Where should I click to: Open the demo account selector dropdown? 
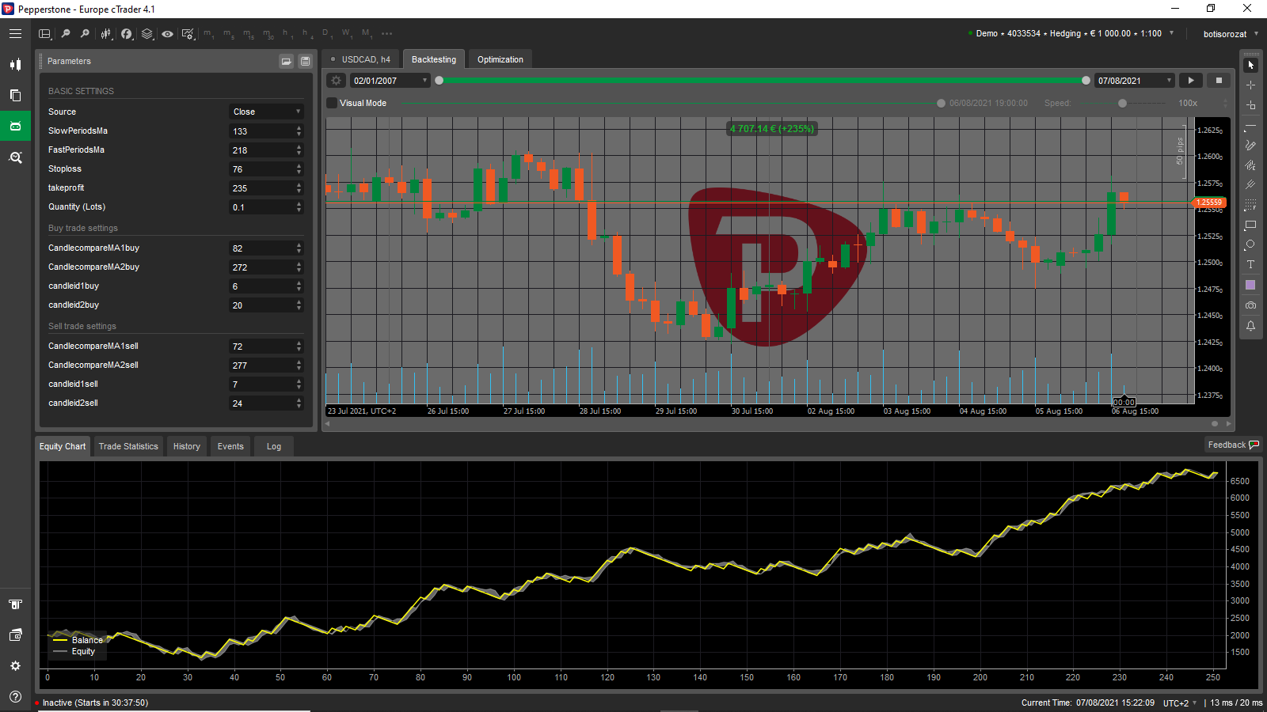pos(1071,33)
